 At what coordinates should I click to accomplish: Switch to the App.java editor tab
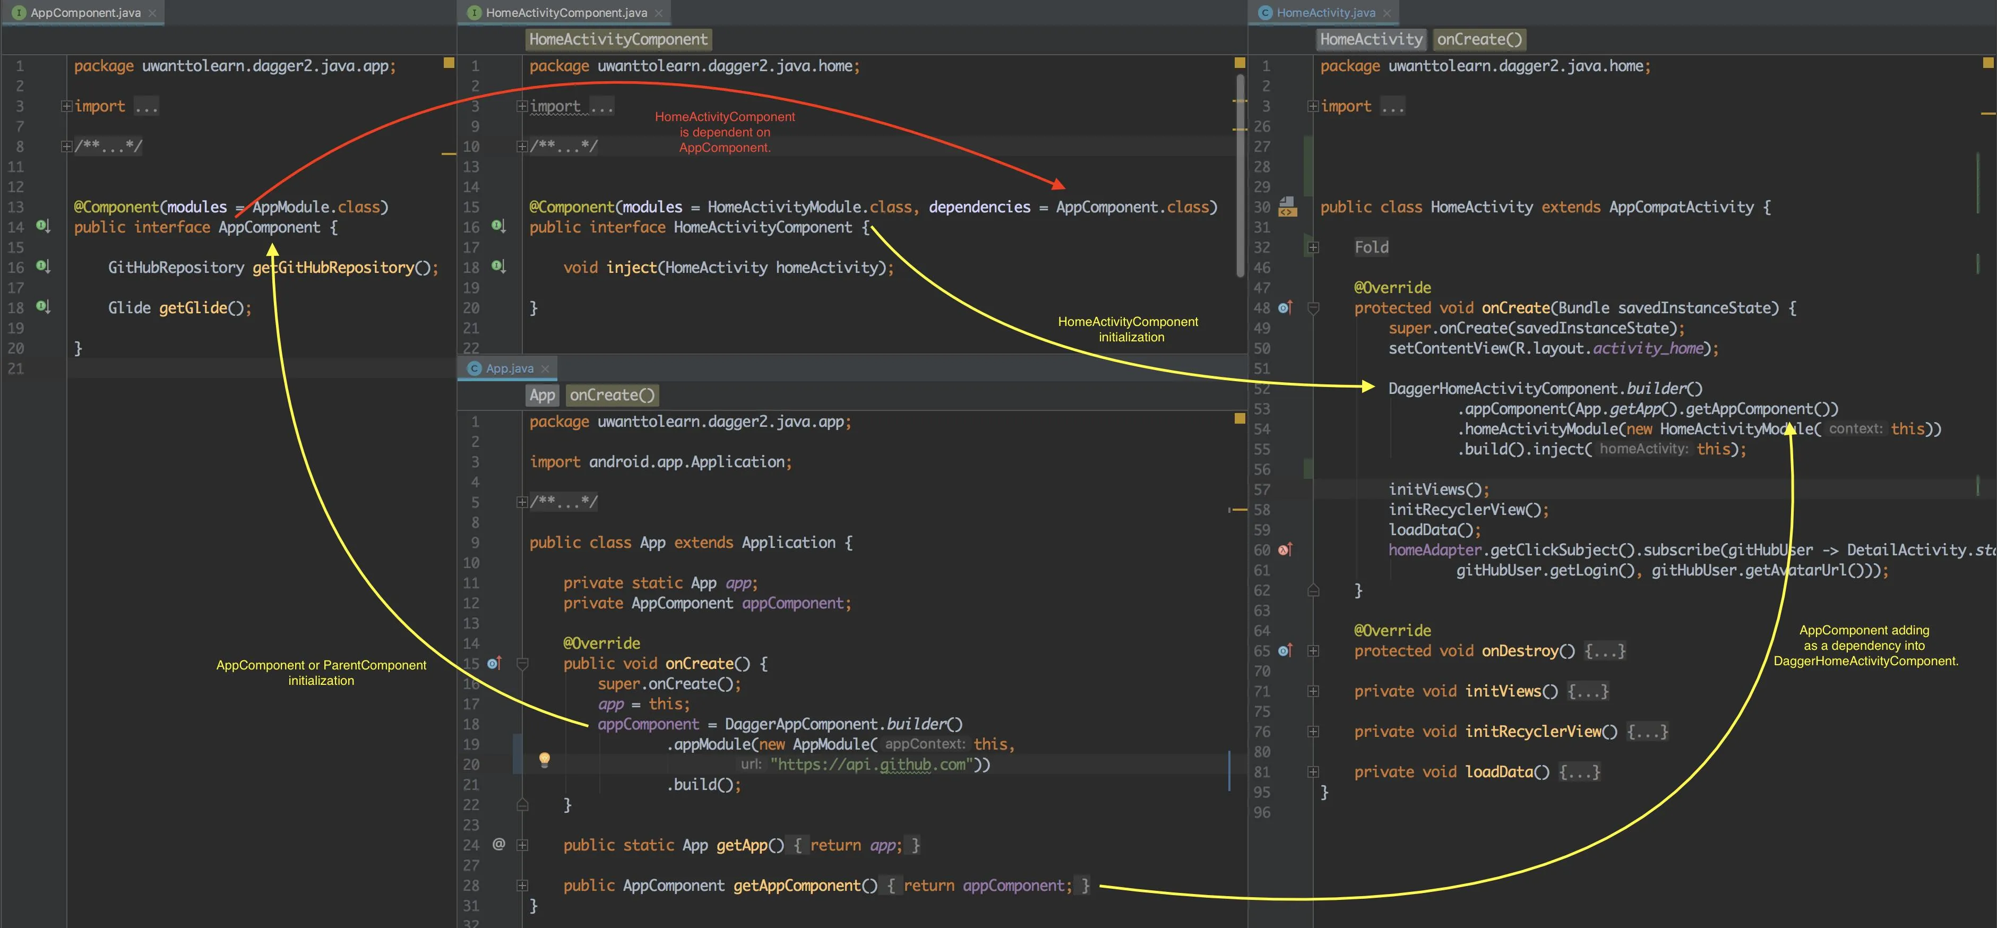click(x=509, y=368)
